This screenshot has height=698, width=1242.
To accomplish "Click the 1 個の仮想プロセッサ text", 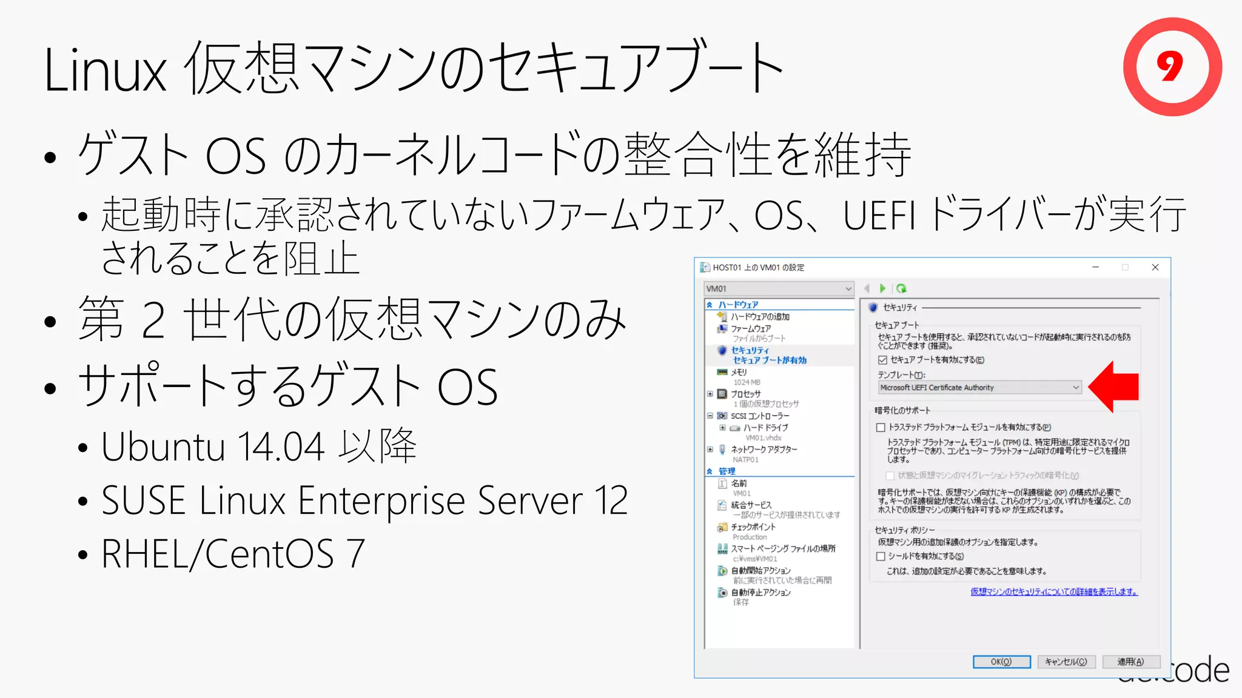I will [x=766, y=404].
